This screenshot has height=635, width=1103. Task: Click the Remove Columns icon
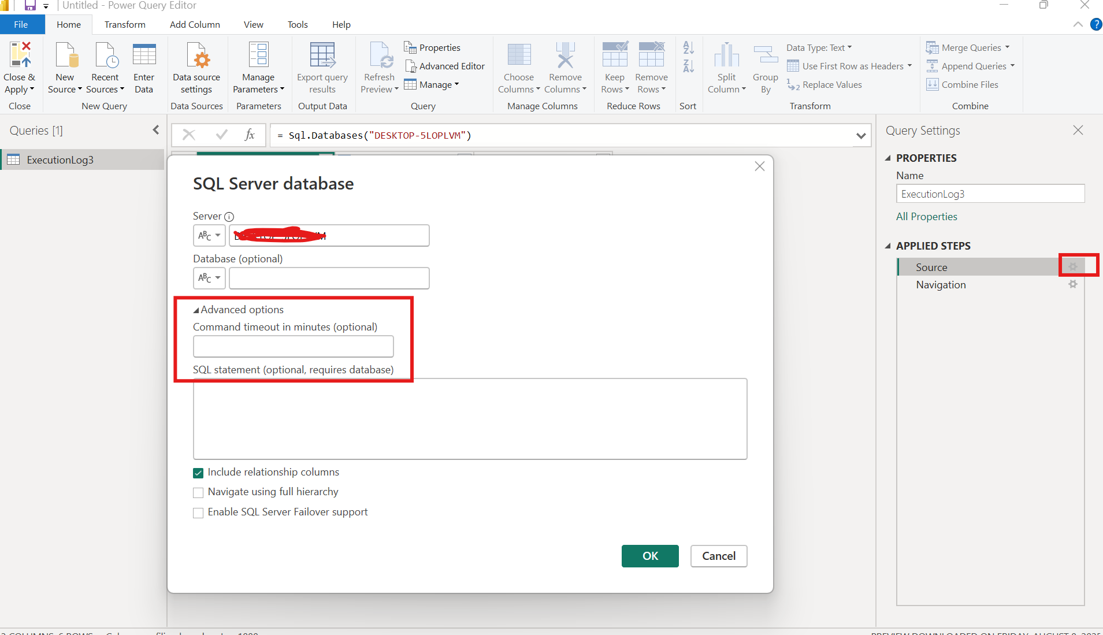tap(565, 55)
